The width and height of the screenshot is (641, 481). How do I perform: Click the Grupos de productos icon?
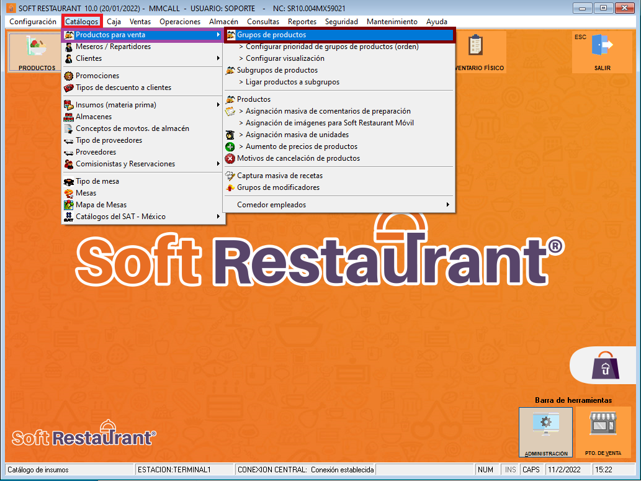click(x=231, y=35)
